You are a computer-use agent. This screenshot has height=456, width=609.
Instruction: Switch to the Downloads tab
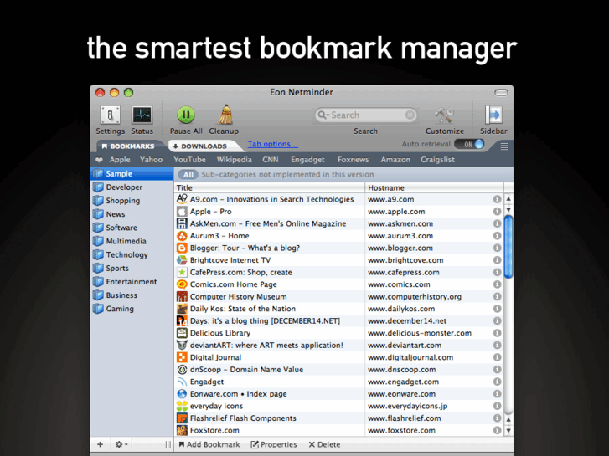(x=200, y=146)
